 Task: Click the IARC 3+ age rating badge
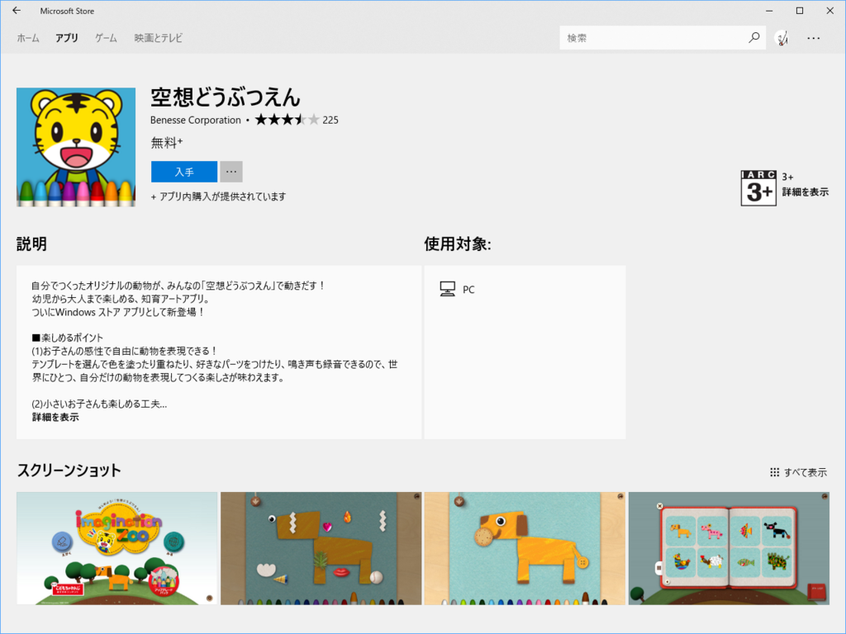pos(758,187)
